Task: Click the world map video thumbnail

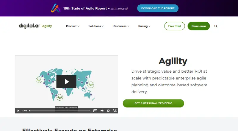Action: tap(66, 84)
